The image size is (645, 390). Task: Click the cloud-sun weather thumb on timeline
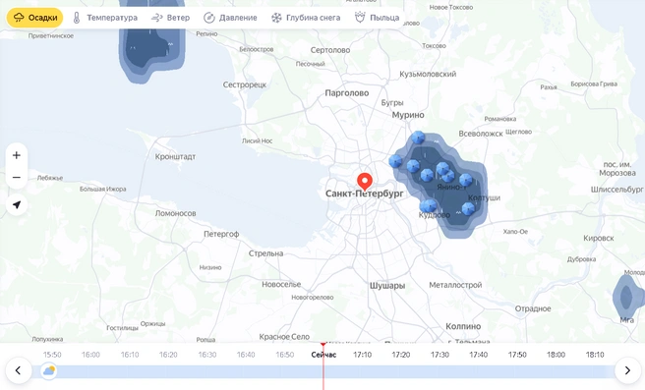coord(49,371)
